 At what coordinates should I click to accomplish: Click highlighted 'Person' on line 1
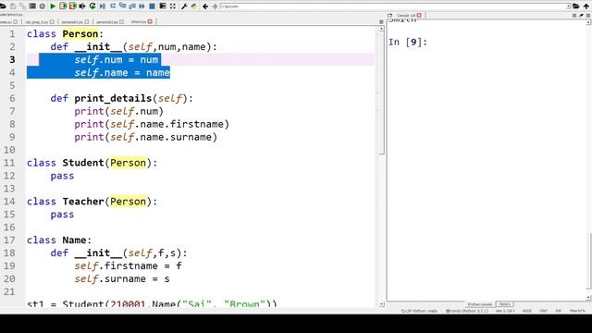point(80,34)
